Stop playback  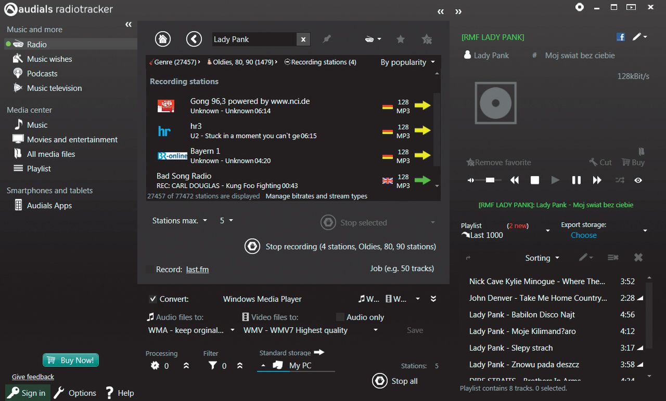click(534, 180)
